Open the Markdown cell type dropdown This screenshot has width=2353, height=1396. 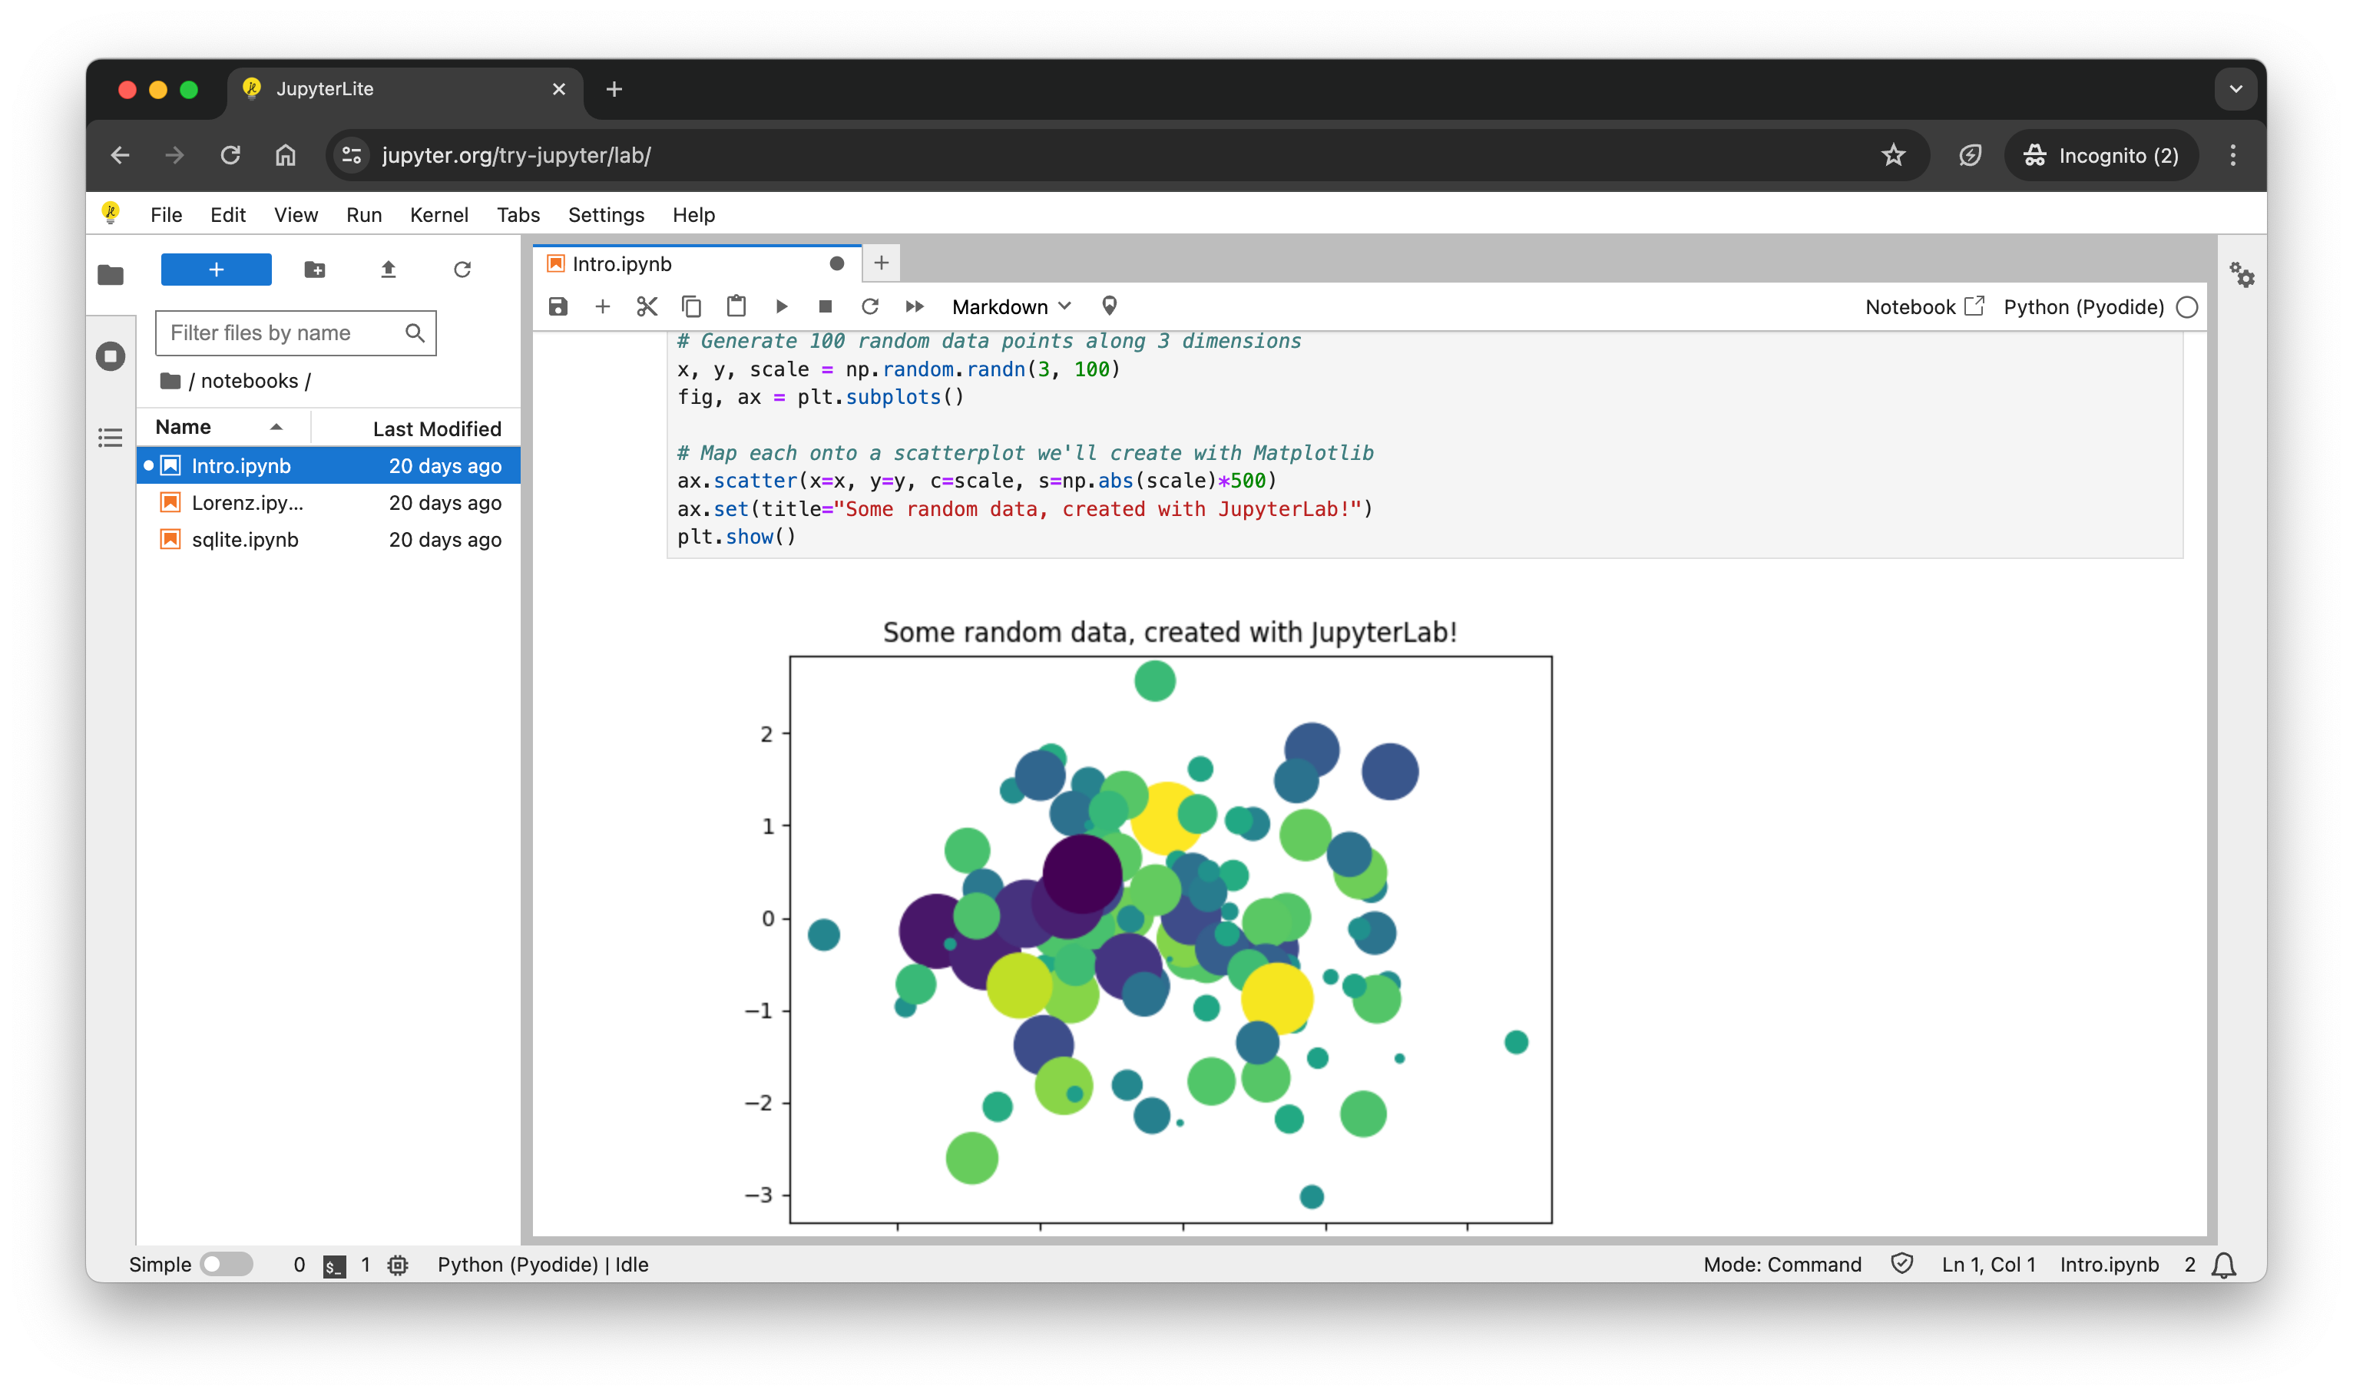click(x=1011, y=308)
